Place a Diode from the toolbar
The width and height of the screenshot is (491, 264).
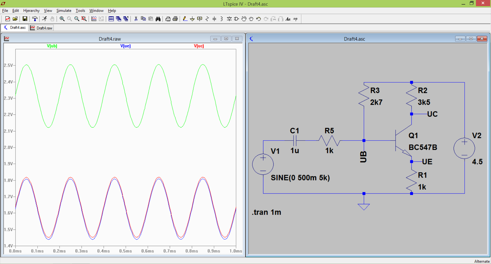tap(229, 19)
